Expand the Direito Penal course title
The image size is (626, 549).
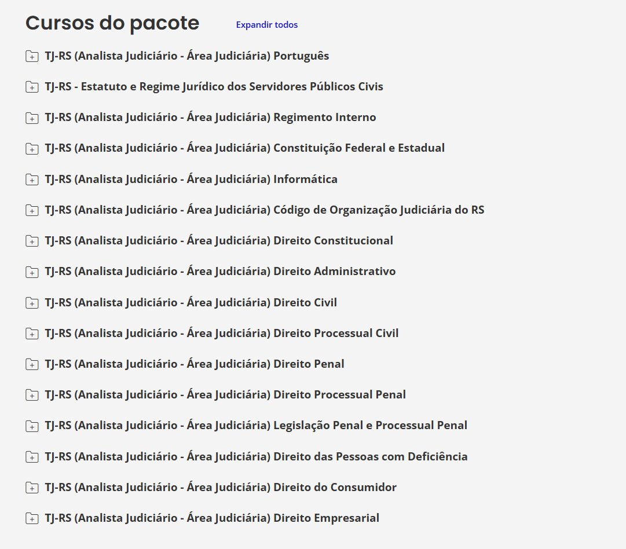[194, 364]
